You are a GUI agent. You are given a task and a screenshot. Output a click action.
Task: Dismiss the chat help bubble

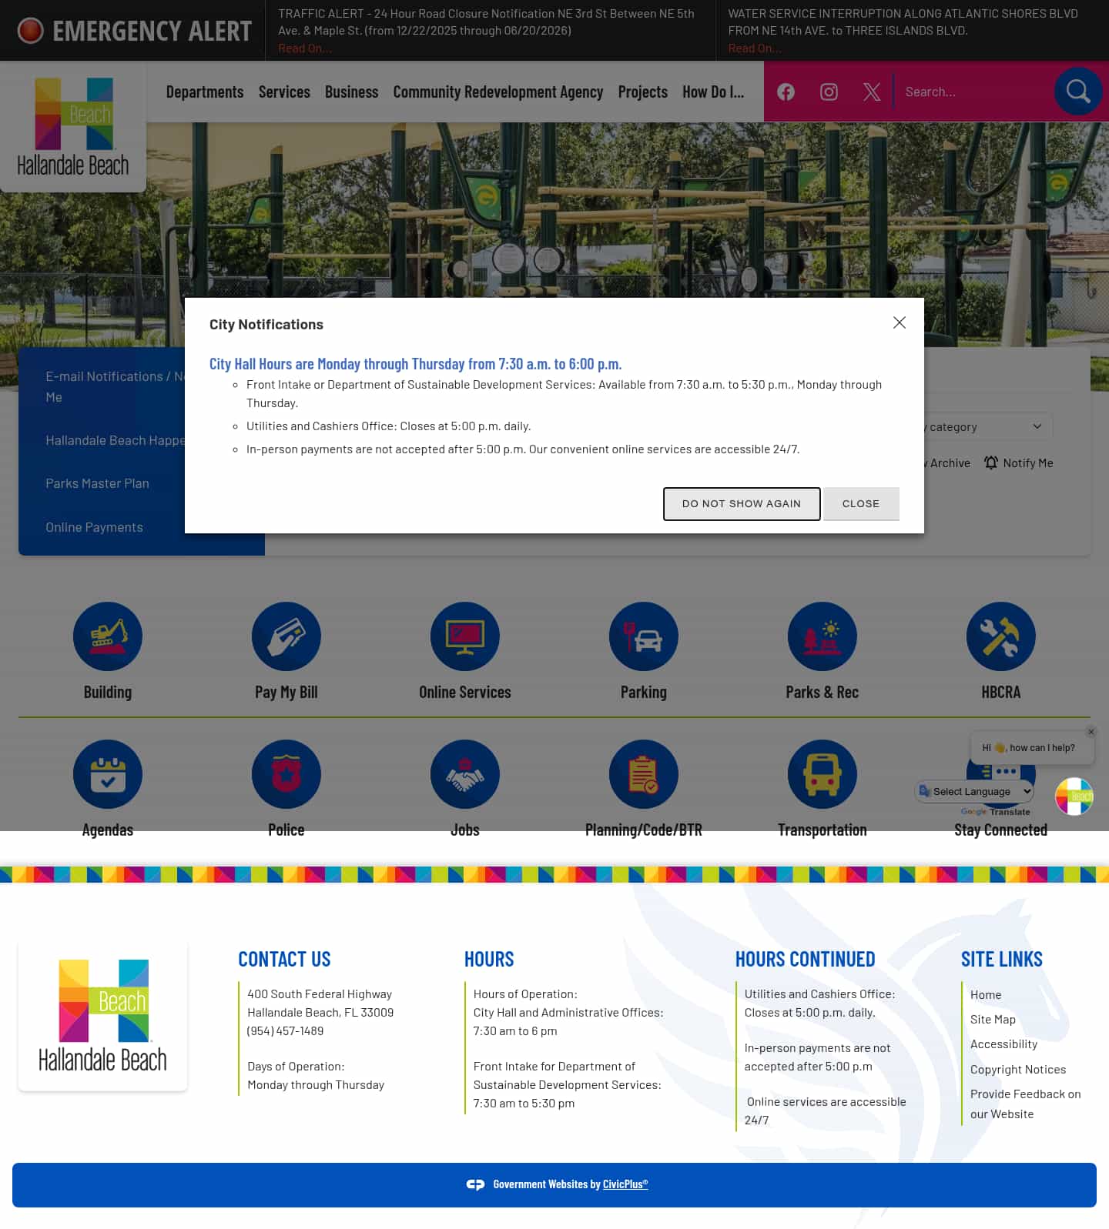click(x=1091, y=732)
